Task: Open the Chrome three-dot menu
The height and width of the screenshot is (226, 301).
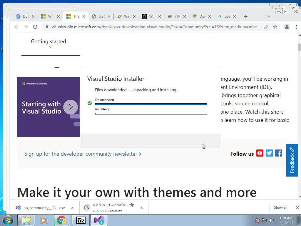Action: click(296, 27)
